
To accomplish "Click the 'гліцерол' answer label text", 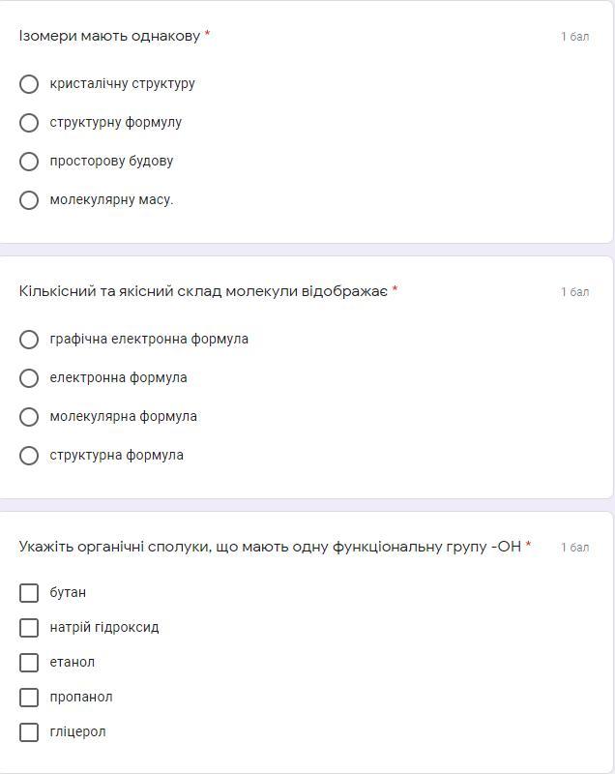I will click(78, 732).
